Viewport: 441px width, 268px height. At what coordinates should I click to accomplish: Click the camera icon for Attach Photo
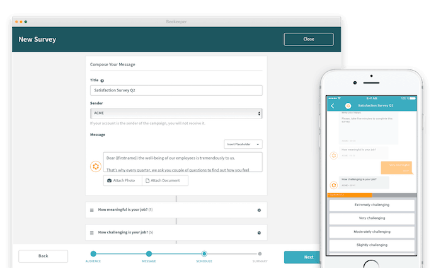[x=110, y=180]
